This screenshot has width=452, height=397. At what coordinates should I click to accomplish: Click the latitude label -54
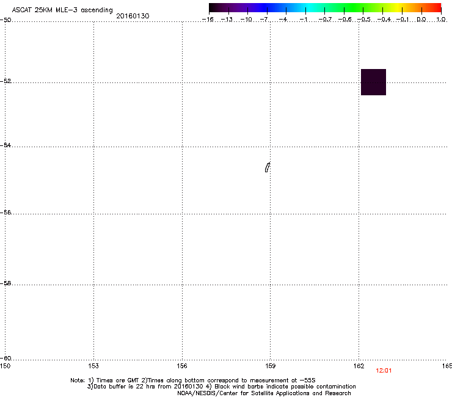[5, 145]
